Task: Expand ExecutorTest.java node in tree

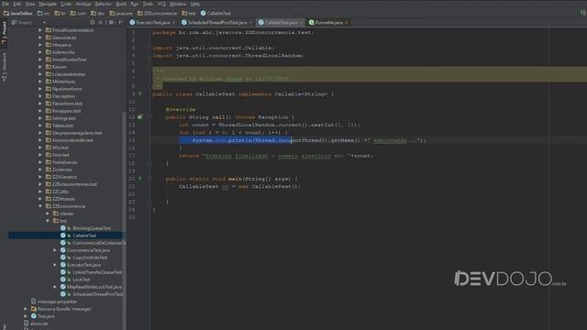Action: click(x=55, y=265)
